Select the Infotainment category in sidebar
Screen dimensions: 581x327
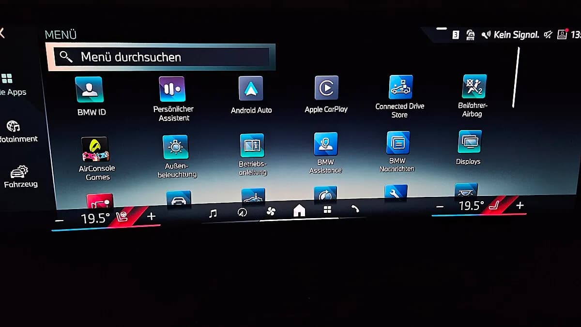coord(17,132)
